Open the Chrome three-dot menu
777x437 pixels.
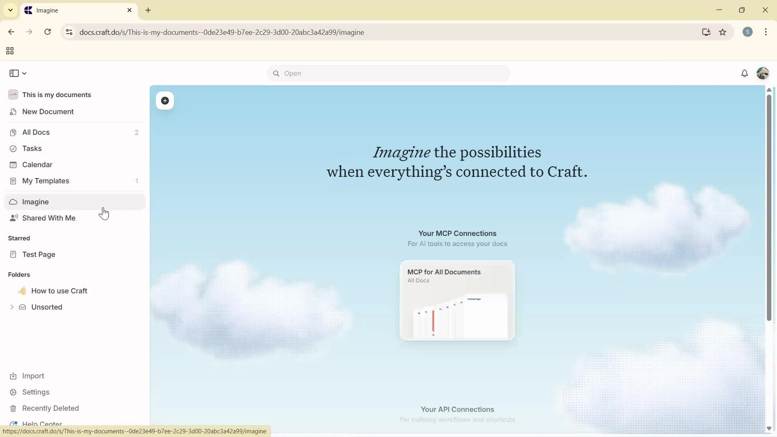(766, 32)
